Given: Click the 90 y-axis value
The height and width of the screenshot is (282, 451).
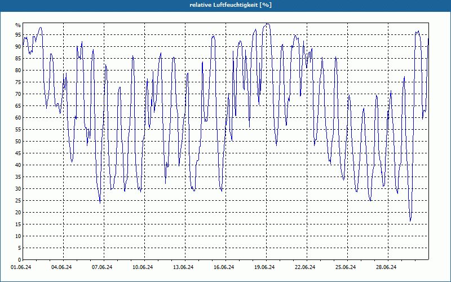Looking at the screenshot, I should (18, 47).
